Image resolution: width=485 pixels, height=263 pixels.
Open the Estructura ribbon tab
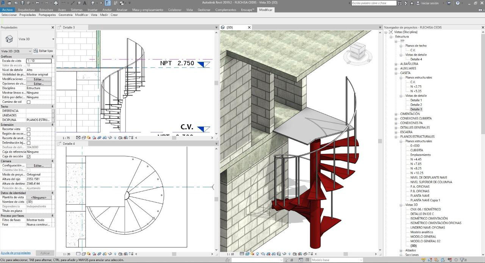[x=46, y=10]
